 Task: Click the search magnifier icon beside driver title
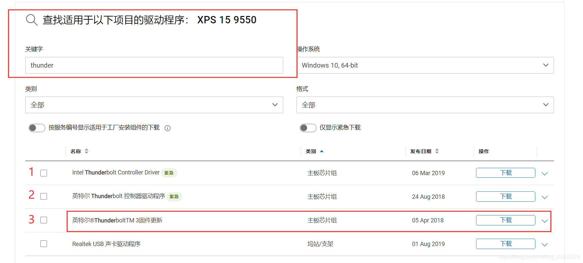click(x=32, y=20)
